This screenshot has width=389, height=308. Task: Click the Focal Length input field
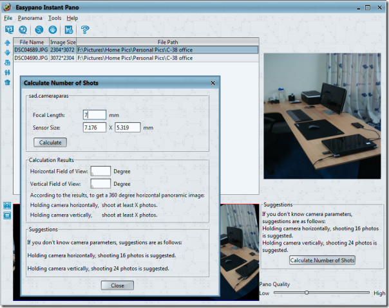95,115
